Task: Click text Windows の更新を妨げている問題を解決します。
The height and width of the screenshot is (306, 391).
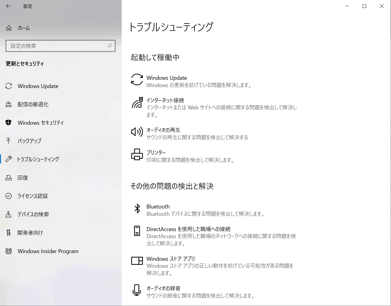Action: (x=200, y=85)
